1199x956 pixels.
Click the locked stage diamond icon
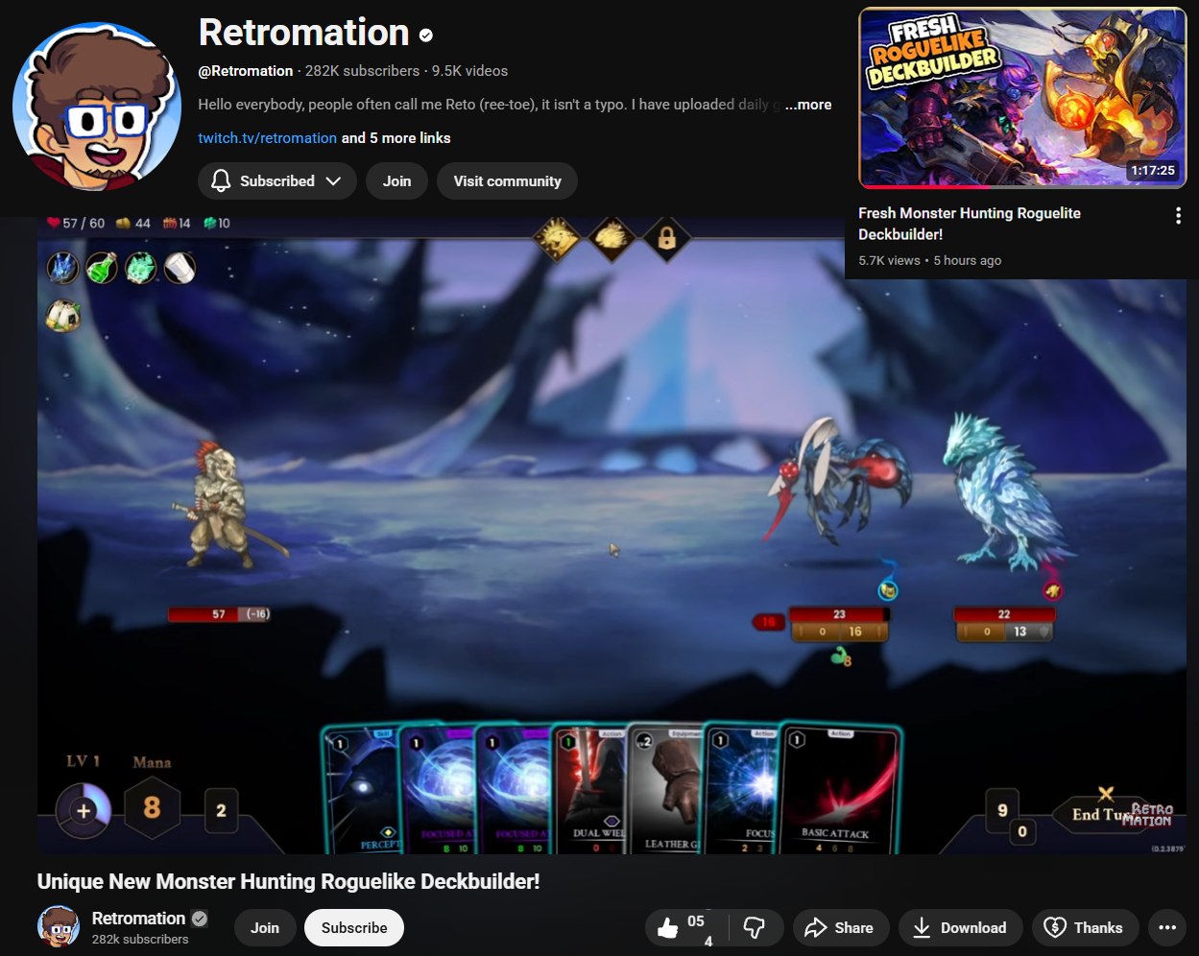(666, 239)
